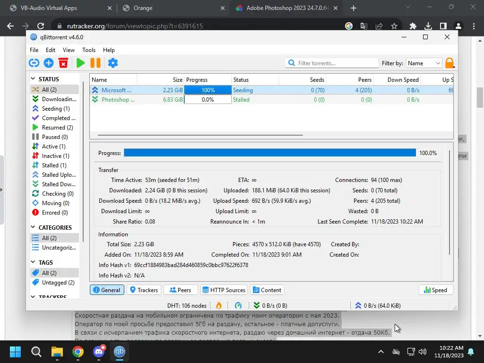
Task: Collapse the STATUS section
Action: point(33,79)
